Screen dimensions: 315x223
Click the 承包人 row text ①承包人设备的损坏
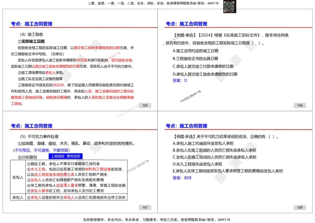(x=76, y=197)
